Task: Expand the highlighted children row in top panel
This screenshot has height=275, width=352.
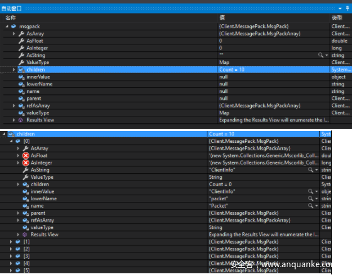Action: (x=14, y=69)
